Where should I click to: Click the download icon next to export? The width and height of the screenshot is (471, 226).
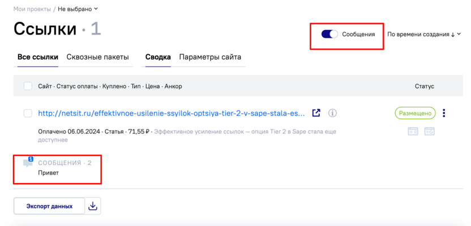tap(93, 206)
